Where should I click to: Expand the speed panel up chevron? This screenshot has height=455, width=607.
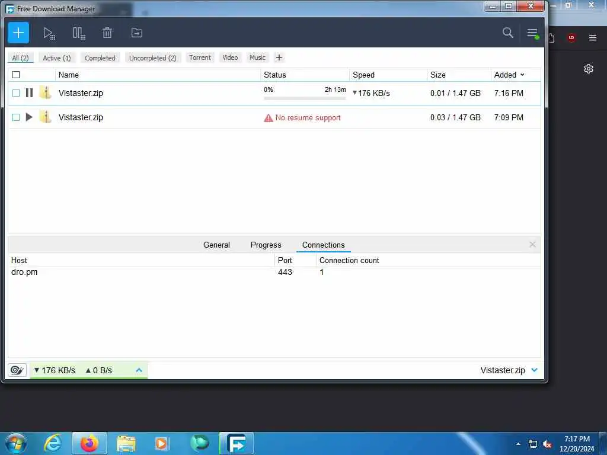[x=139, y=370]
